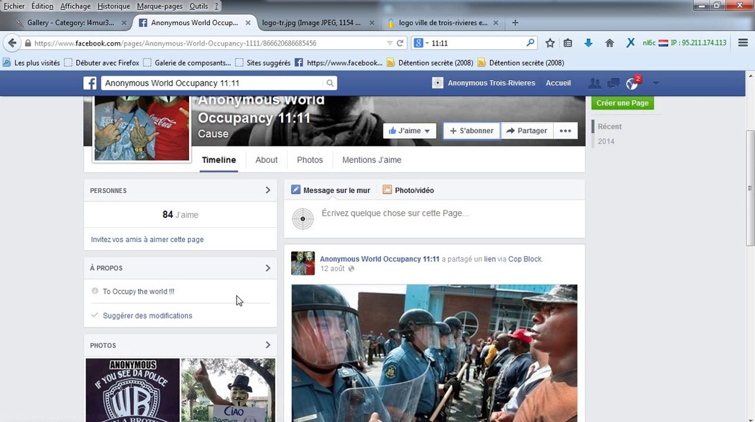Open the Anonymous WB photo thumbnail

(133, 390)
